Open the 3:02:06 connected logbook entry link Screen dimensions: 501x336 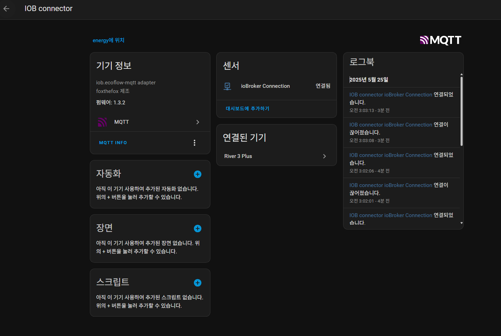tap(390, 155)
